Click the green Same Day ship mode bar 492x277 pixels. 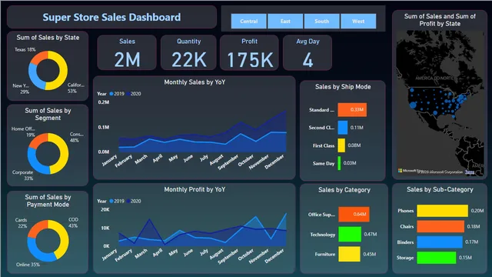coord(339,163)
